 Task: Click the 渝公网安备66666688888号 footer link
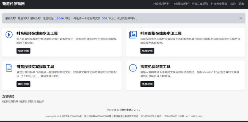(x=98, y=116)
